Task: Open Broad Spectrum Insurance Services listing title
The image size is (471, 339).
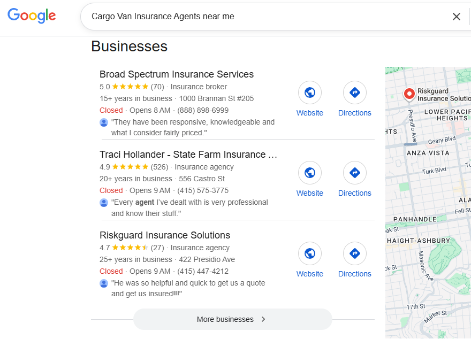Action: tap(177, 74)
